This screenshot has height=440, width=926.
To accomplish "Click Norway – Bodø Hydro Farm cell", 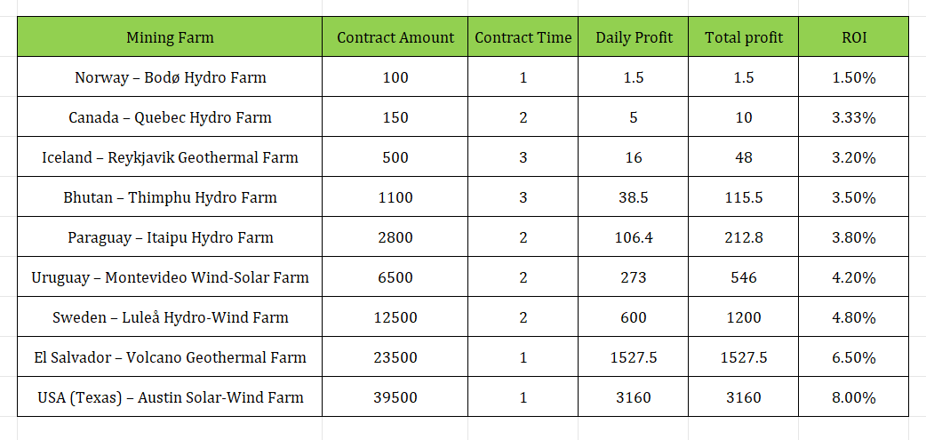I will pyautogui.click(x=170, y=77).
